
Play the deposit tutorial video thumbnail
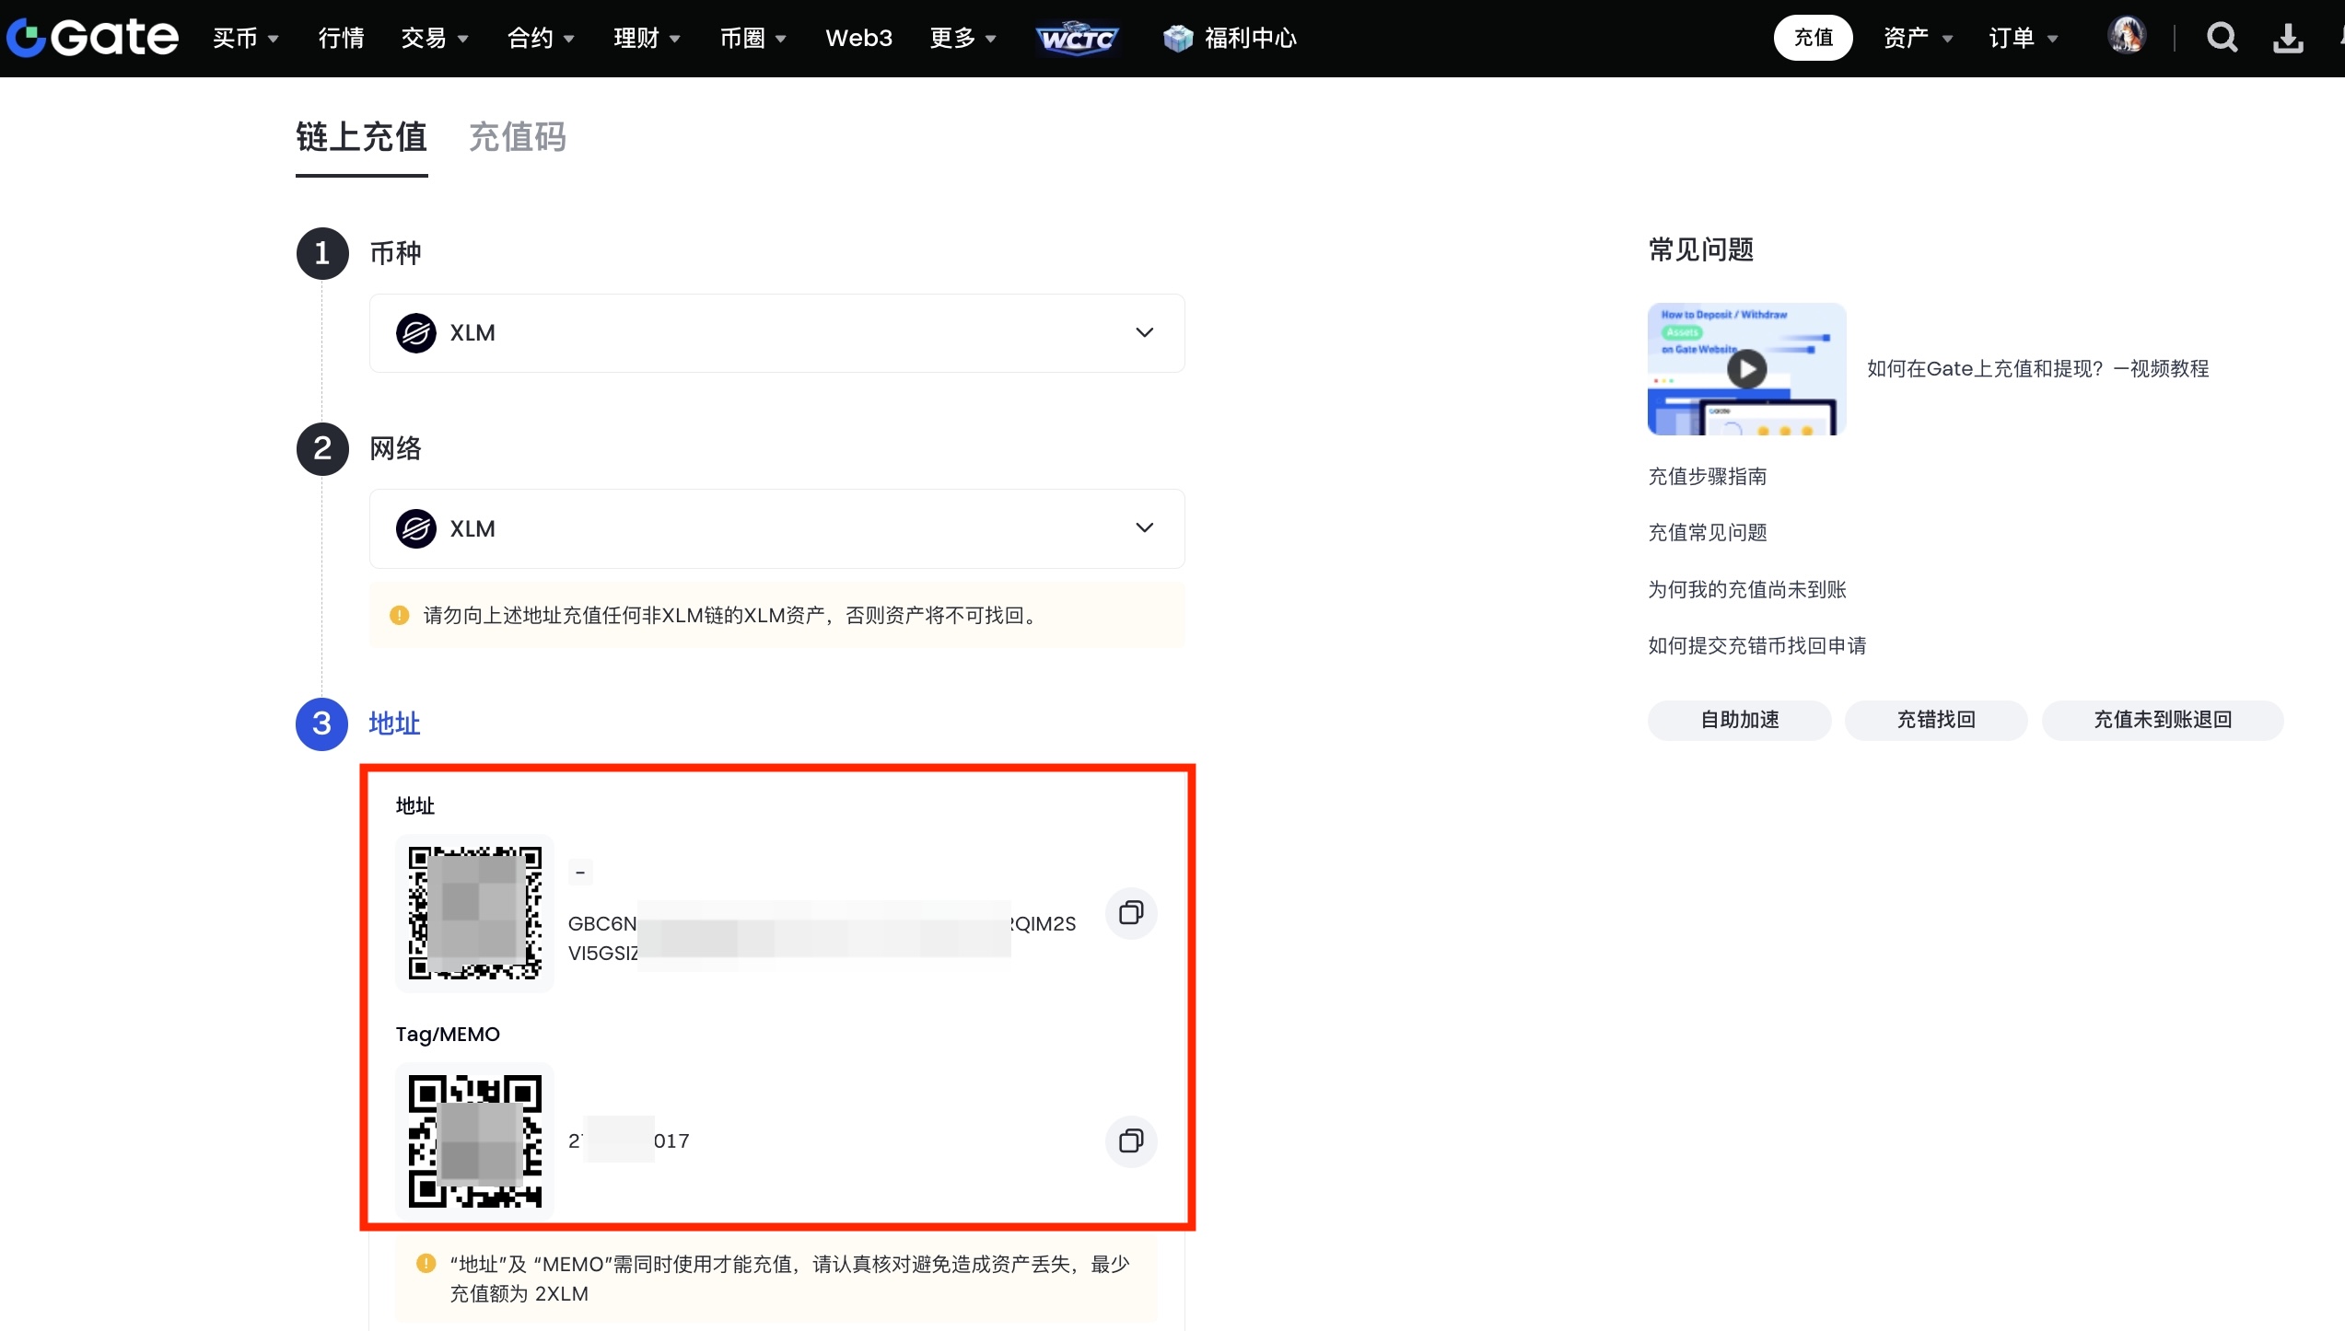click(1746, 369)
